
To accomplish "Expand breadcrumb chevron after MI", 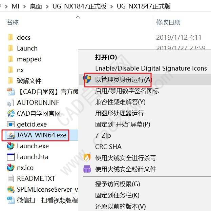I will [x=24, y=6].
